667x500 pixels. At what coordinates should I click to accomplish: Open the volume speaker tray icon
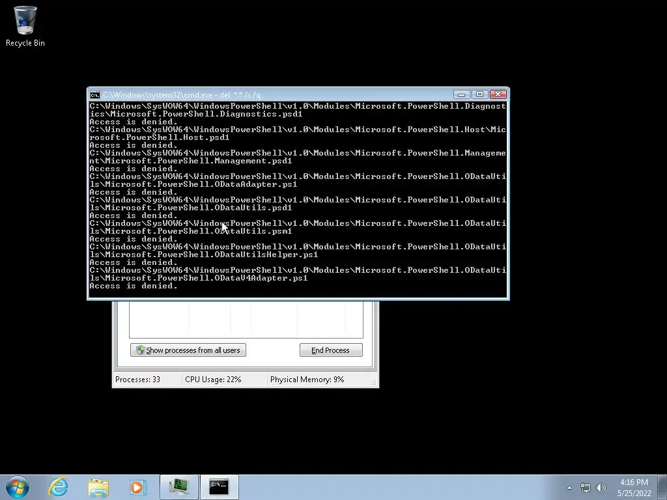601,488
